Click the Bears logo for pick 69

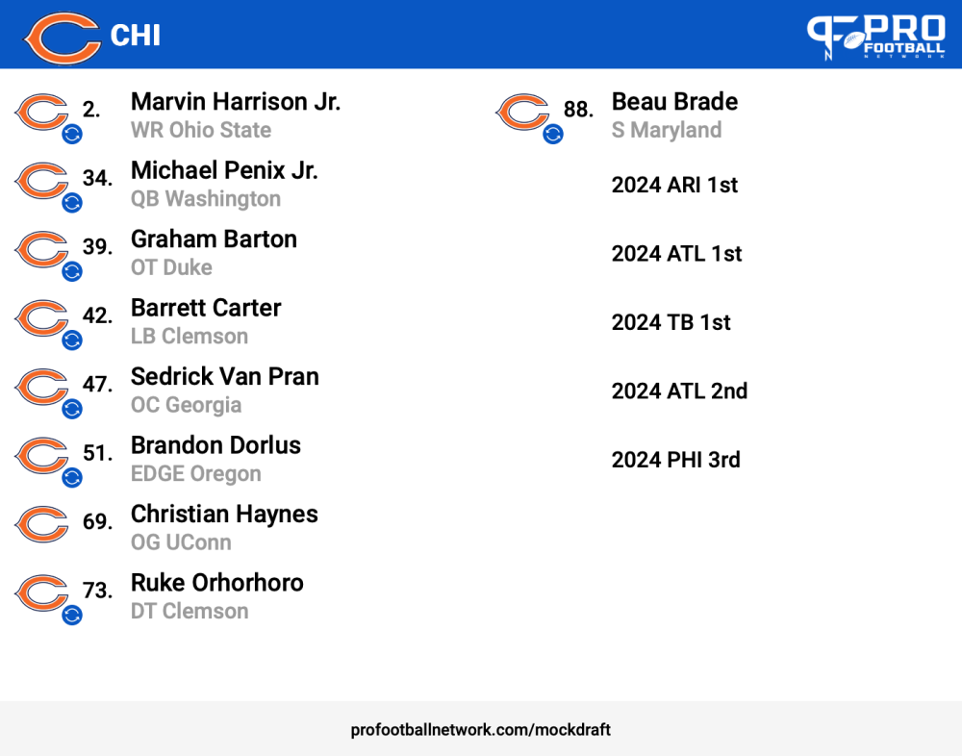click(x=41, y=524)
